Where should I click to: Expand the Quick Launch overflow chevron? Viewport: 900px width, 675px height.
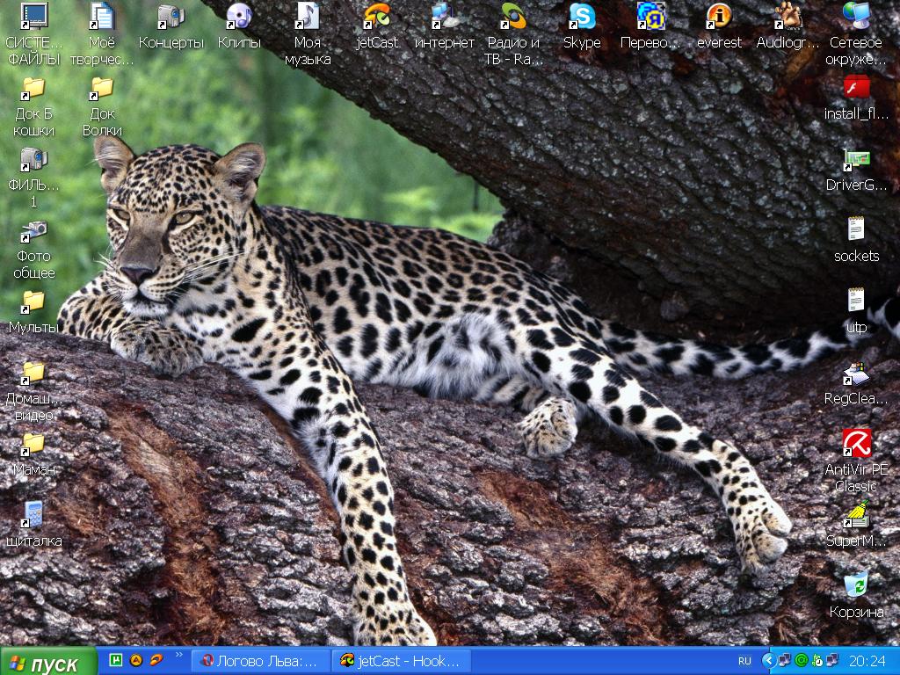179,656
